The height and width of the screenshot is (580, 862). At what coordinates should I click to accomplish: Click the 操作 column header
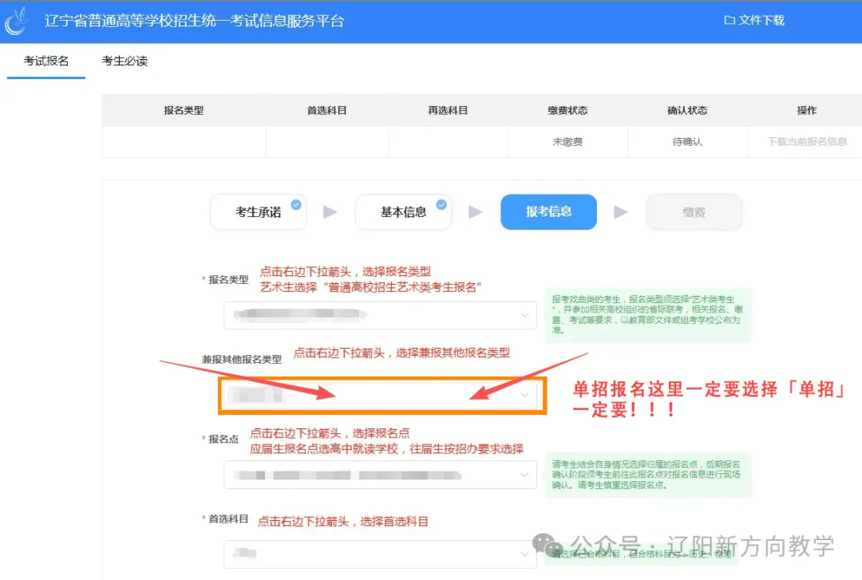806,111
